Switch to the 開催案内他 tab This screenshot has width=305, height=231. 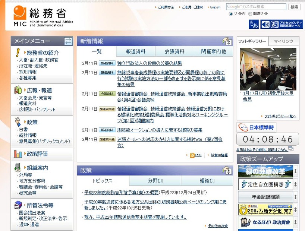pos(213,51)
